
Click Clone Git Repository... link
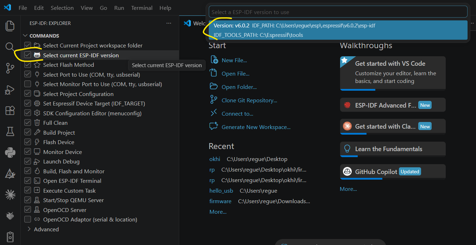(x=249, y=100)
